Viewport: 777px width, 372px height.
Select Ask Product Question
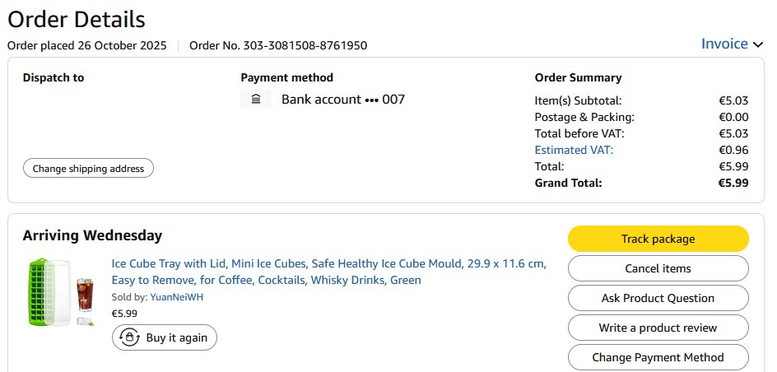pos(658,298)
